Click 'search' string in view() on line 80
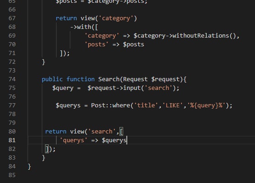Image resolution: width=255 pixels, height=183 pixels. [x=102, y=132]
